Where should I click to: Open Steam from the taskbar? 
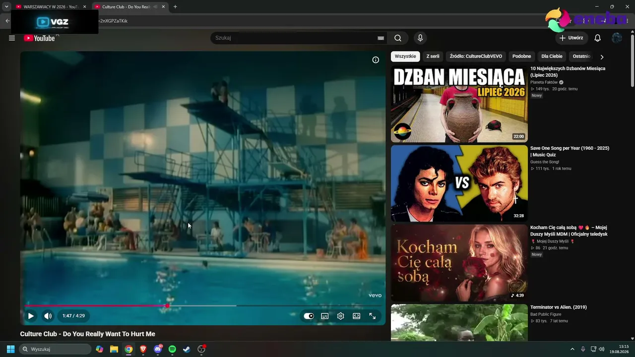[187, 349]
